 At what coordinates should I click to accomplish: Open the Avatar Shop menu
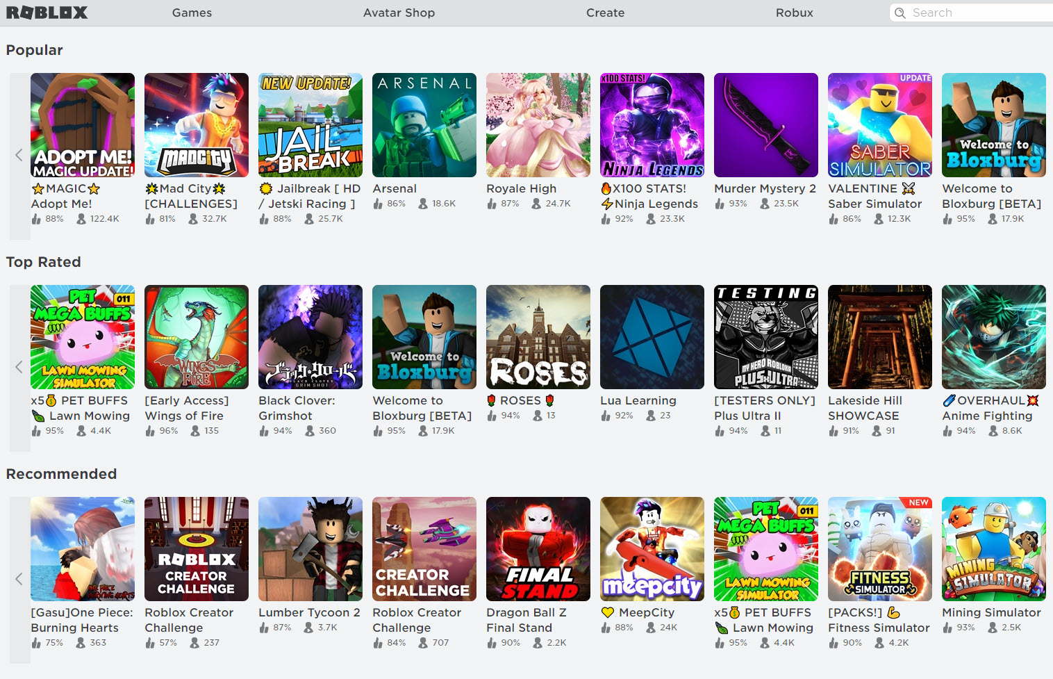click(399, 13)
